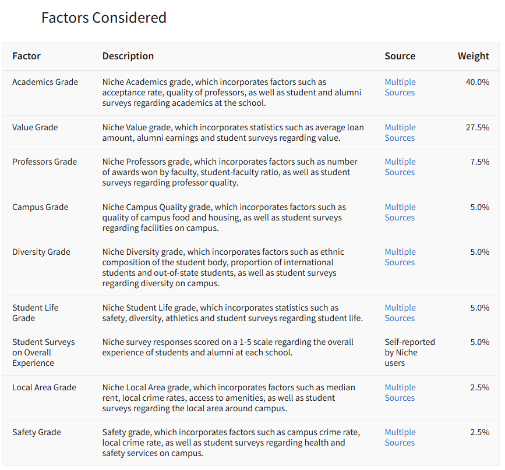Click the Source column header
505x470 pixels.
(x=400, y=56)
